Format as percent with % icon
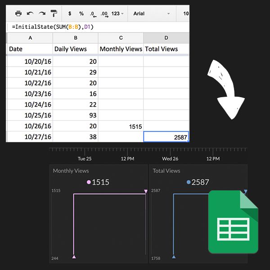Image resolution: width=270 pixels, height=270 pixels. tap(81, 13)
